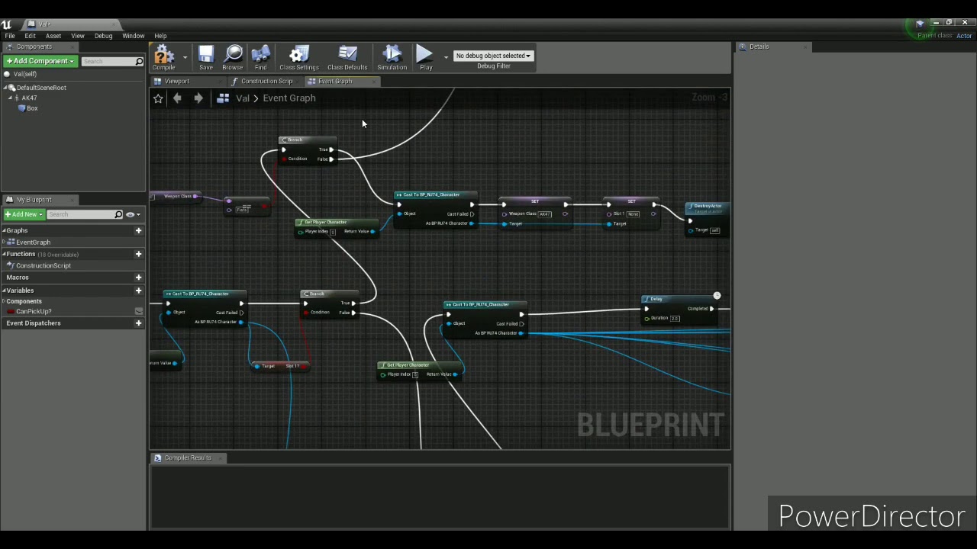Toggle CanPickUp? editable eye icon
This screenshot has height=549, width=977.
pyautogui.click(x=138, y=311)
